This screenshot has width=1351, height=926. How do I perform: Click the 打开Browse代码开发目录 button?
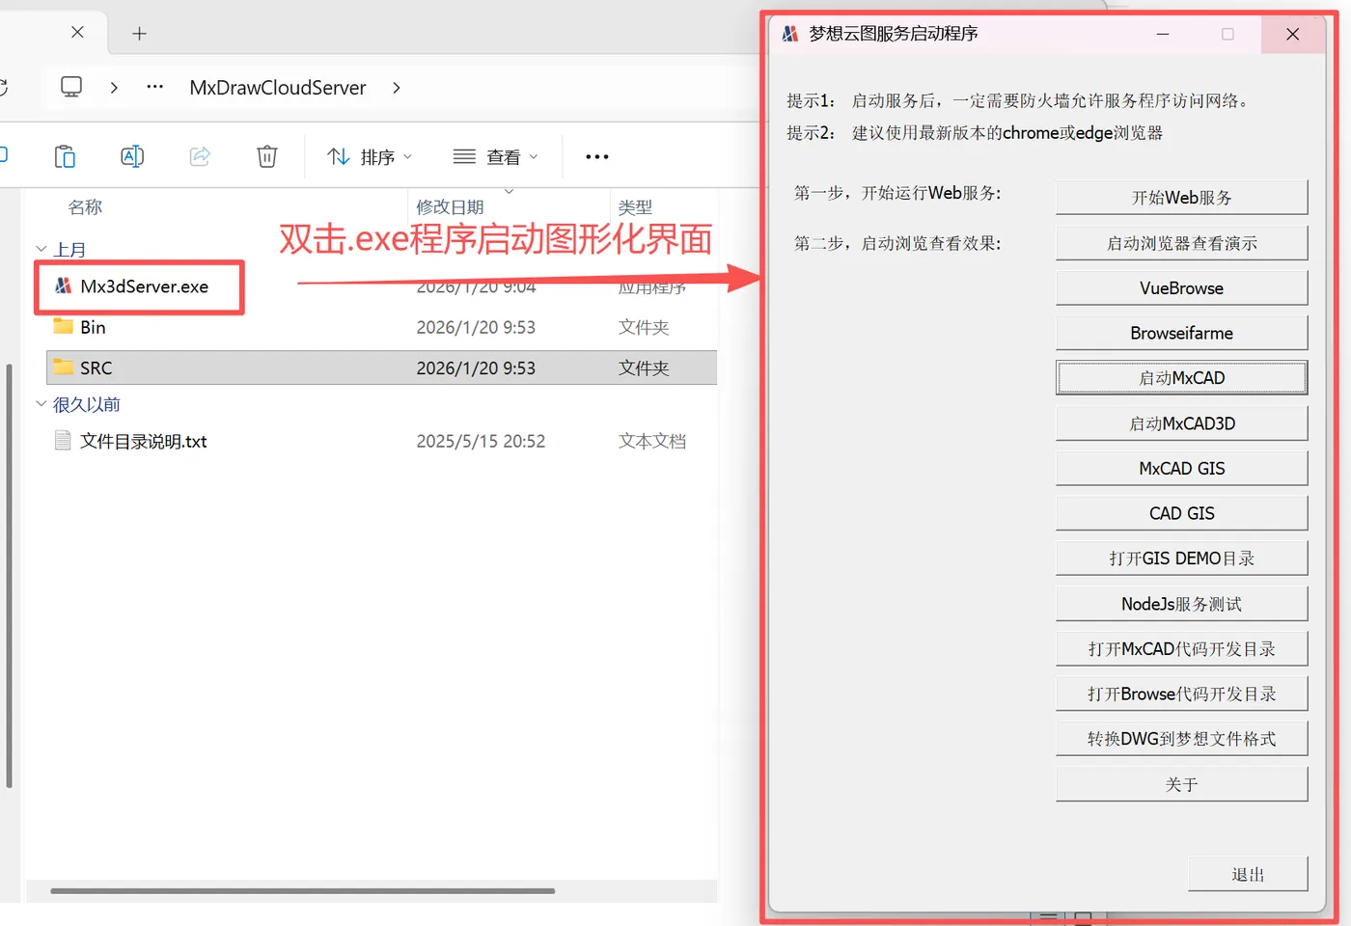(x=1182, y=694)
